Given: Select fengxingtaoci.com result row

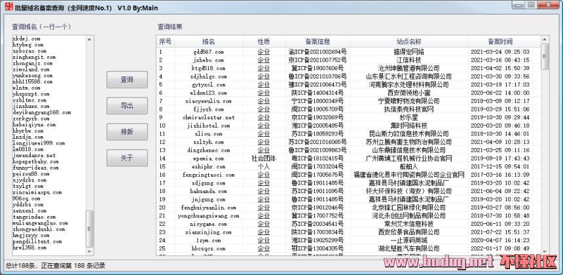Looking at the screenshot, I should 348,175.
